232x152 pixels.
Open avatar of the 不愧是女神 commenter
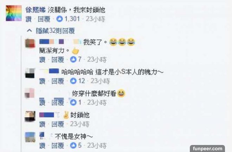click(30, 137)
